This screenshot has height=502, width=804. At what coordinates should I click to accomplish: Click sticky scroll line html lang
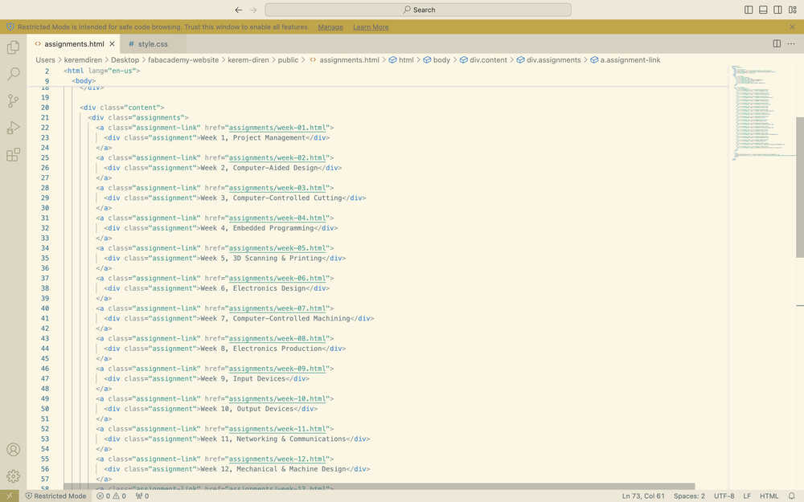pyautogui.click(x=102, y=71)
